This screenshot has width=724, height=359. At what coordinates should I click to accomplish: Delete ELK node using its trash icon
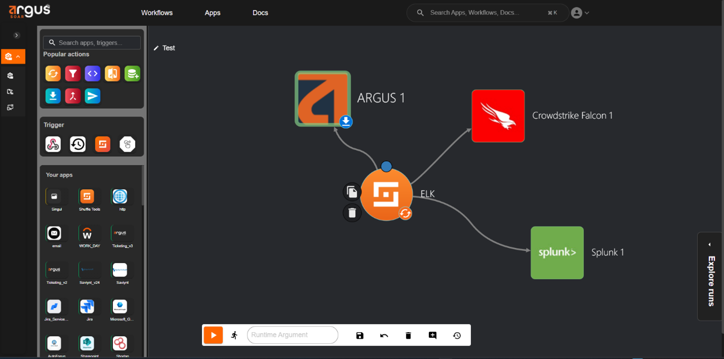[352, 213]
